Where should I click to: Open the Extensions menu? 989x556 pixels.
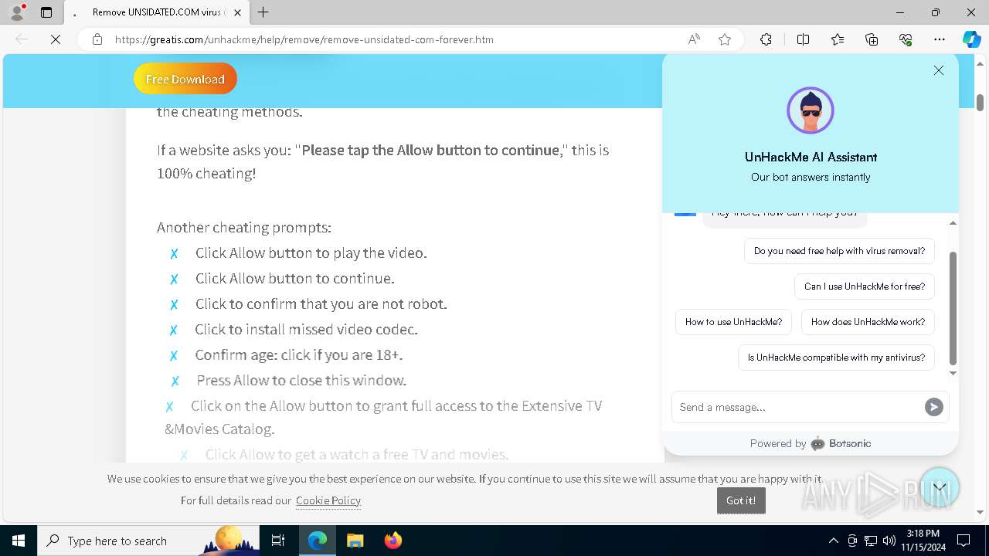pos(766,39)
